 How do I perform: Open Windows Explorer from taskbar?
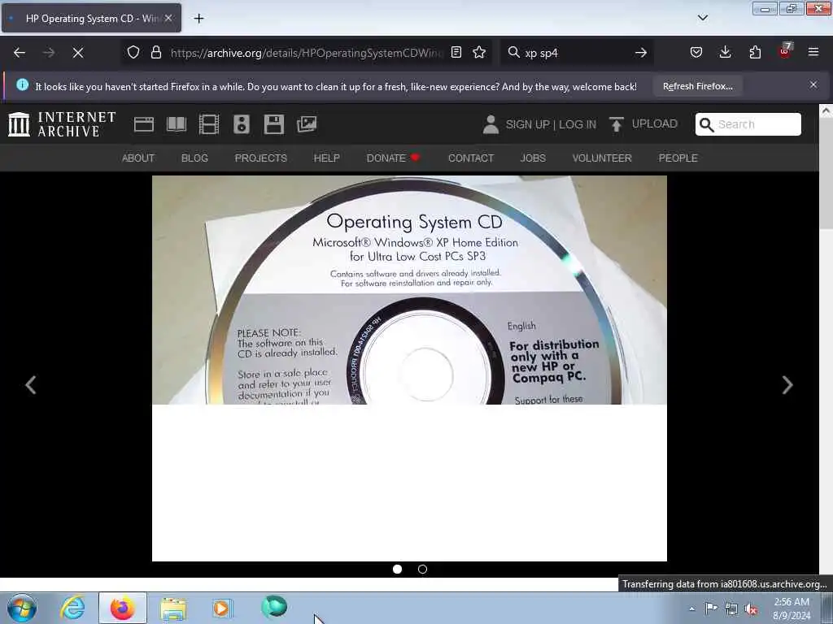(x=173, y=608)
